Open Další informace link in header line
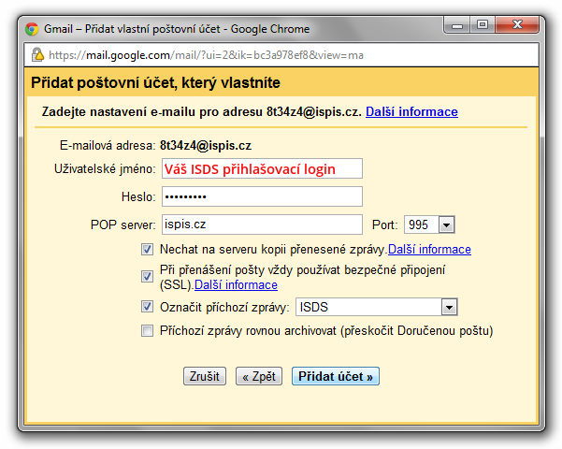Viewport: 562px width, 449px height. click(411, 112)
